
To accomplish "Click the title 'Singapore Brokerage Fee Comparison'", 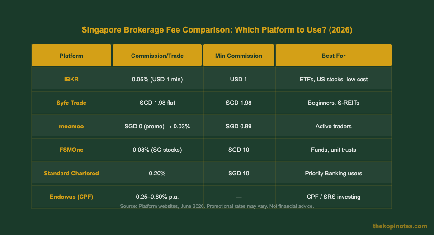I will (x=217, y=30).
